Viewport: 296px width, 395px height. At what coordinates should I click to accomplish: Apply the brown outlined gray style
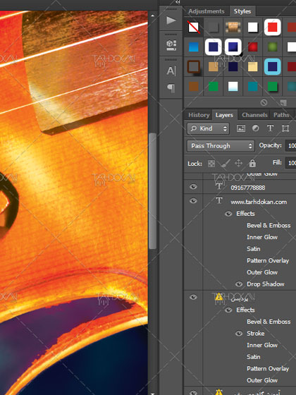pyautogui.click(x=194, y=67)
